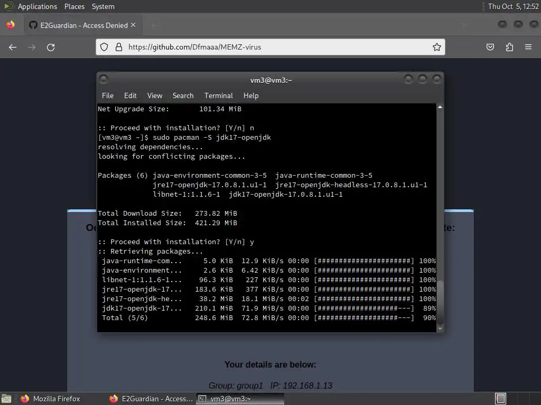
Task: Focus the GitHub MEMZ-virus URL address bar
Action: pos(270,47)
